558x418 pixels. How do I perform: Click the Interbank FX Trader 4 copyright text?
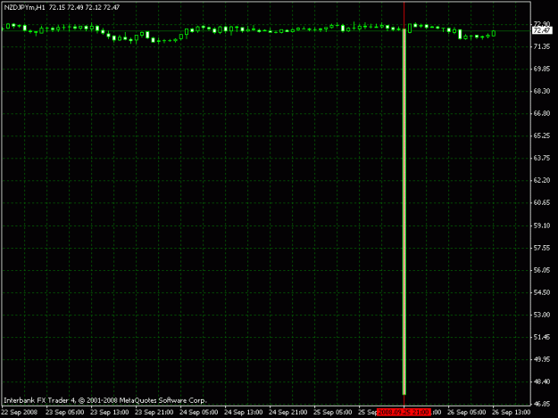click(105, 400)
